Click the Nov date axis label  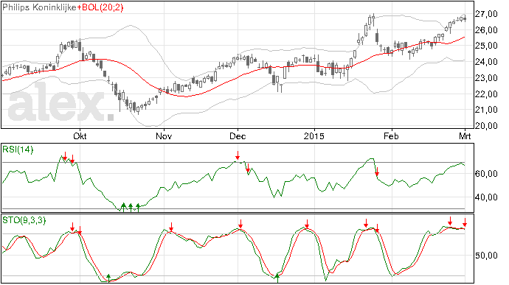(x=164, y=136)
